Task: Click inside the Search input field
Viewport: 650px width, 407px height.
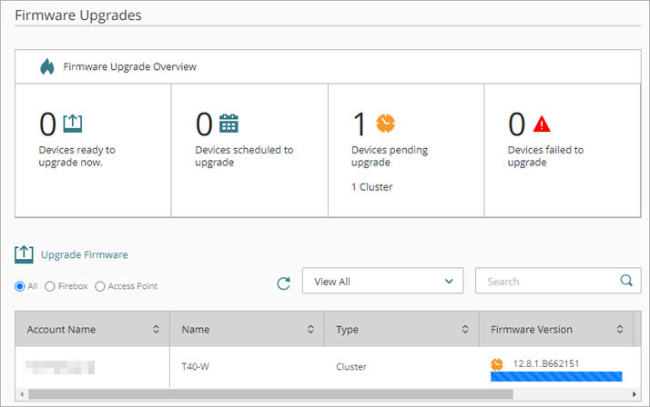Action: pyautogui.click(x=546, y=282)
